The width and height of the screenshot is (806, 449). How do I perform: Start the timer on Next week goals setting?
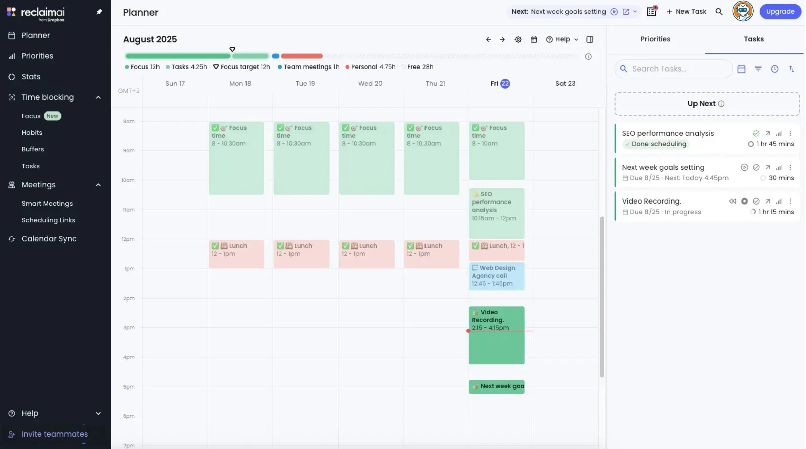point(745,167)
